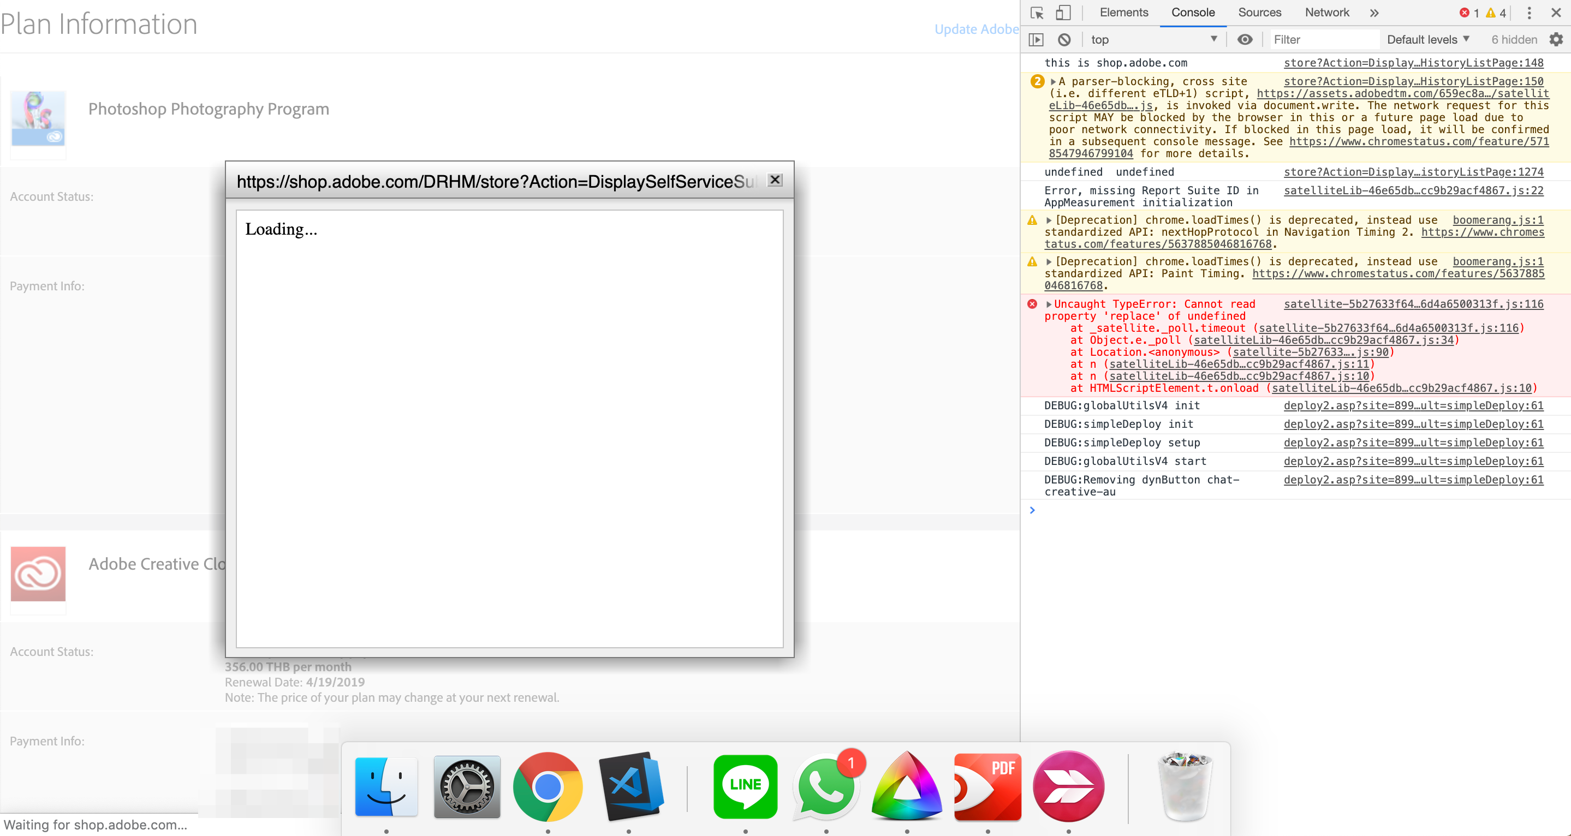Viewport: 1571px width, 836px height.
Task: Switch to the Elements tab
Action: pos(1123,13)
